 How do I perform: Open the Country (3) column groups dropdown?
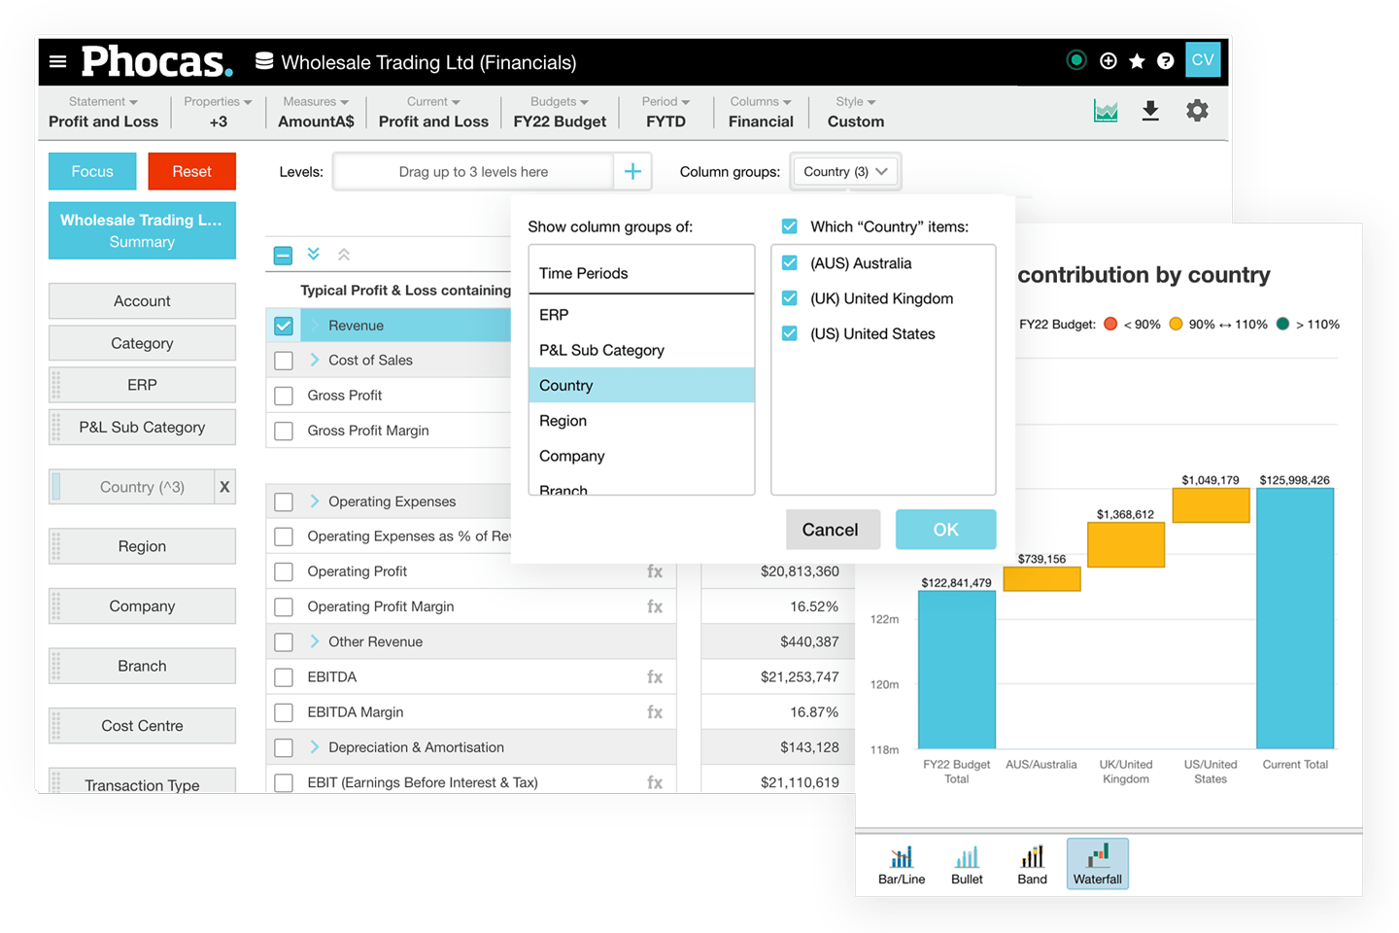[x=844, y=171]
